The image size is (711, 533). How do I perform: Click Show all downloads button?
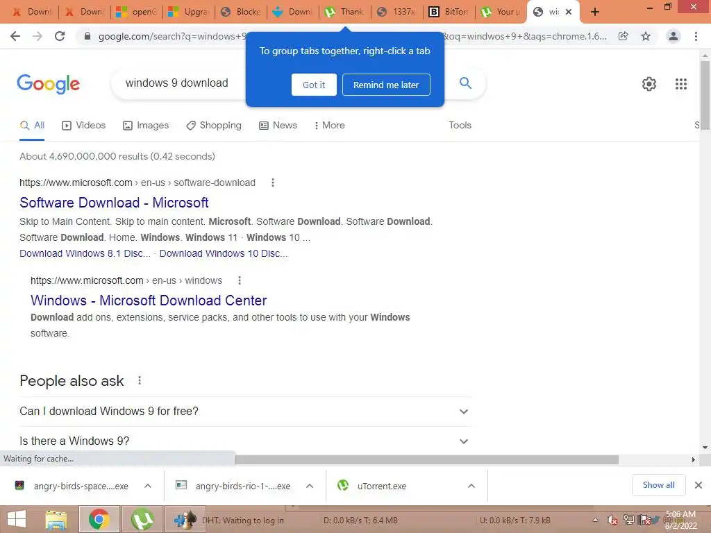tap(658, 485)
